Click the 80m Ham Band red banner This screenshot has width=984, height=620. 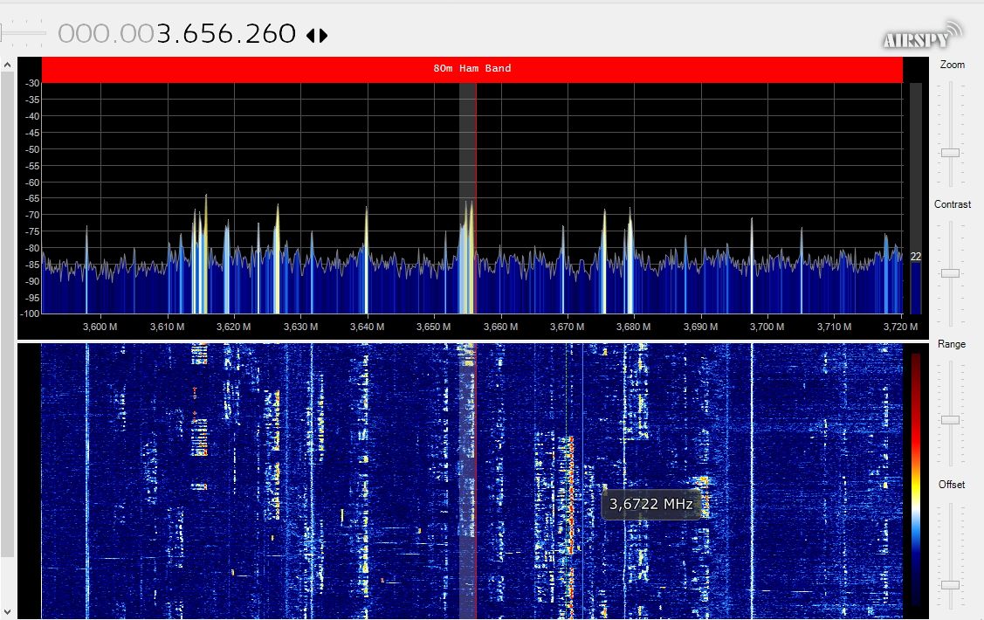point(471,69)
